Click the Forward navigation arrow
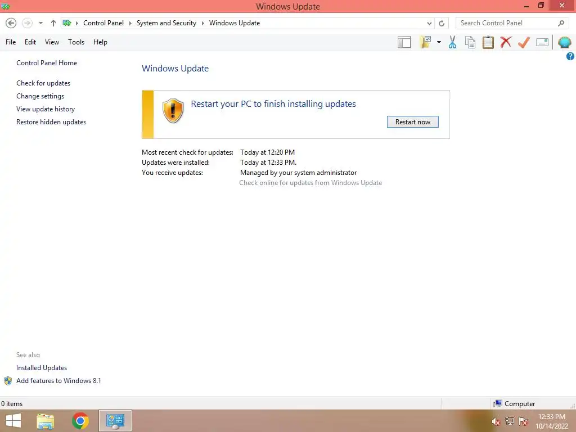 (27, 23)
